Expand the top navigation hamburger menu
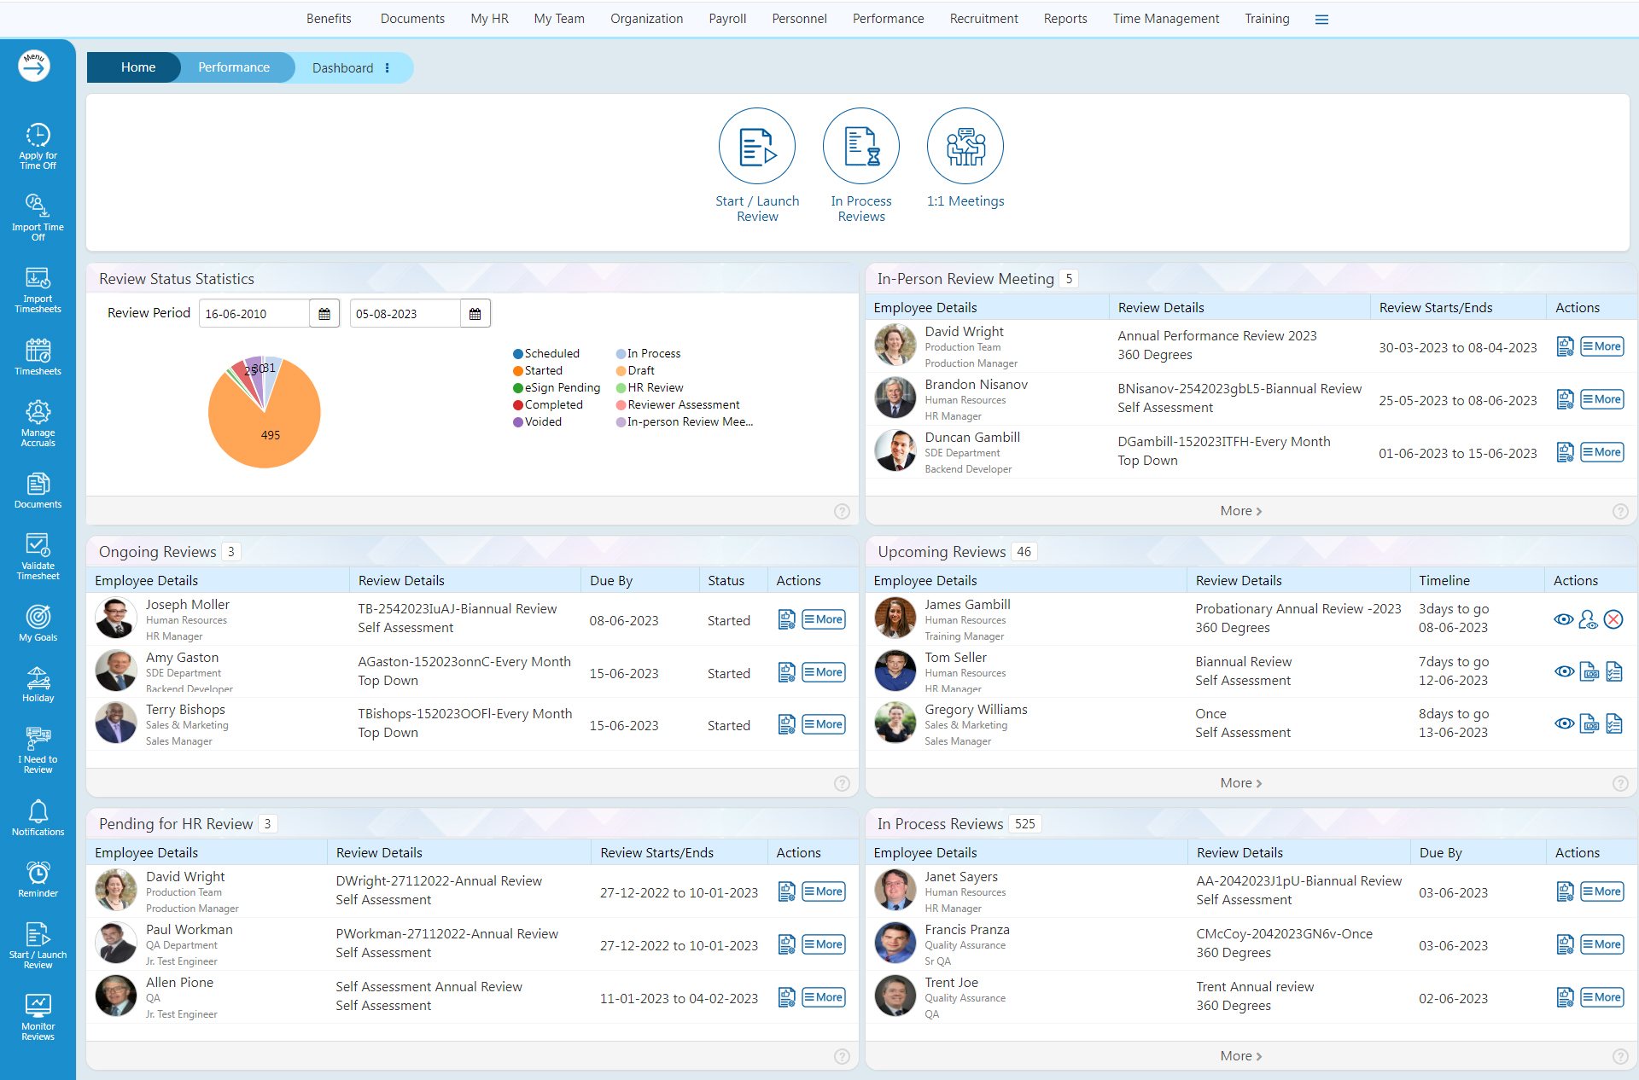This screenshot has width=1639, height=1080. click(1321, 19)
